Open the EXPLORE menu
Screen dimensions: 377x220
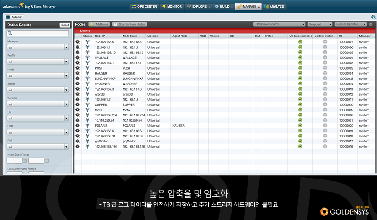click(x=199, y=6)
